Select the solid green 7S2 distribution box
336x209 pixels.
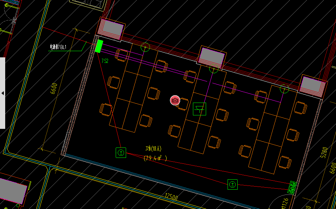pos(99,46)
